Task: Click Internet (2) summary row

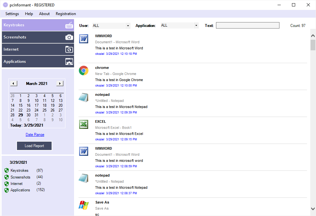Action: click(23, 184)
